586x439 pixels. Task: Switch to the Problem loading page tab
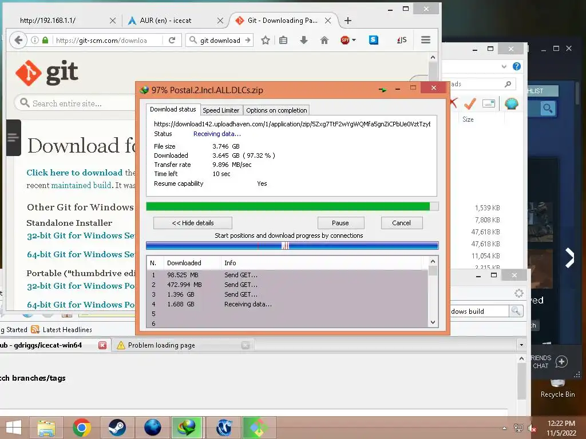(x=183, y=345)
